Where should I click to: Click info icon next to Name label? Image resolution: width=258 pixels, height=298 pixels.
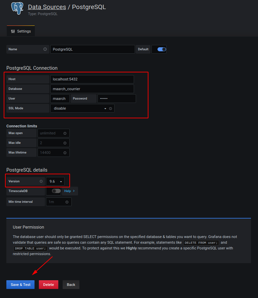45,49
